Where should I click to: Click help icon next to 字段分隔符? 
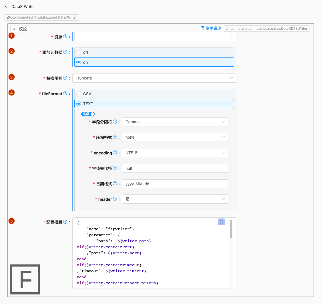pyautogui.click(x=115, y=122)
